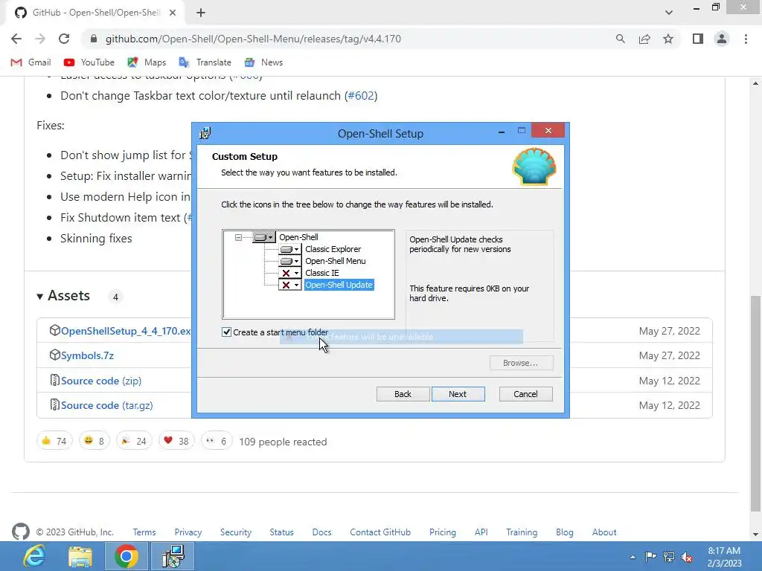Select the Classic IE tree item
Viewport: 762px width, 571px height.
pyautogui.click(x=321, y=273)
